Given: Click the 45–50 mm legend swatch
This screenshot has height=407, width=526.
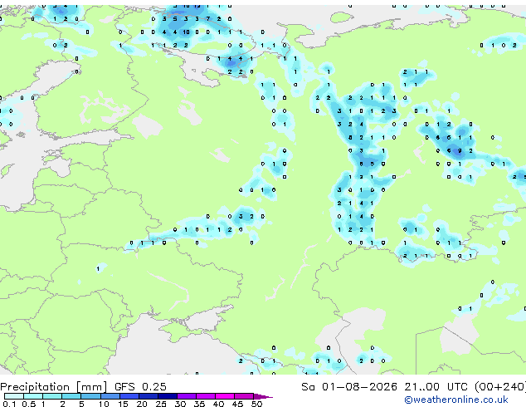Looking at the screenshot, I should 244,396.
